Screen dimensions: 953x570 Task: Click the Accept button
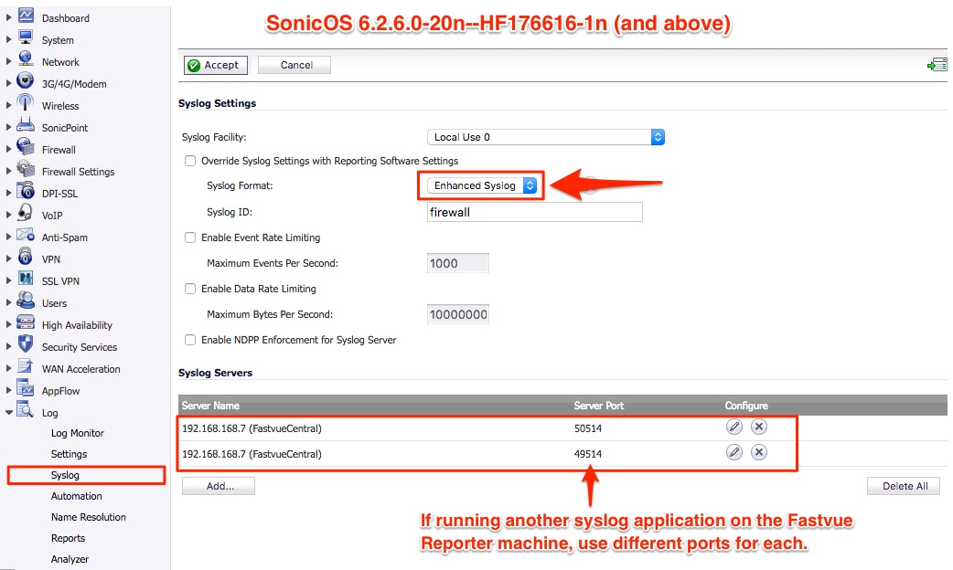point(216,65)
